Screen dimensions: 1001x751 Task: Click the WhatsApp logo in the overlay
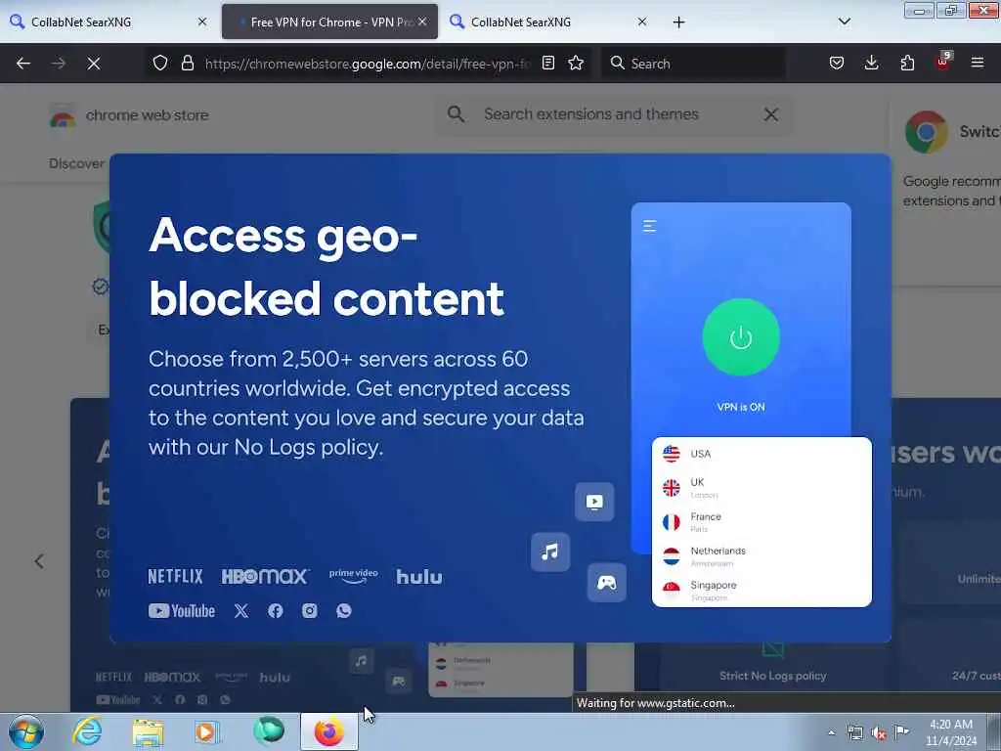[343, 611]
